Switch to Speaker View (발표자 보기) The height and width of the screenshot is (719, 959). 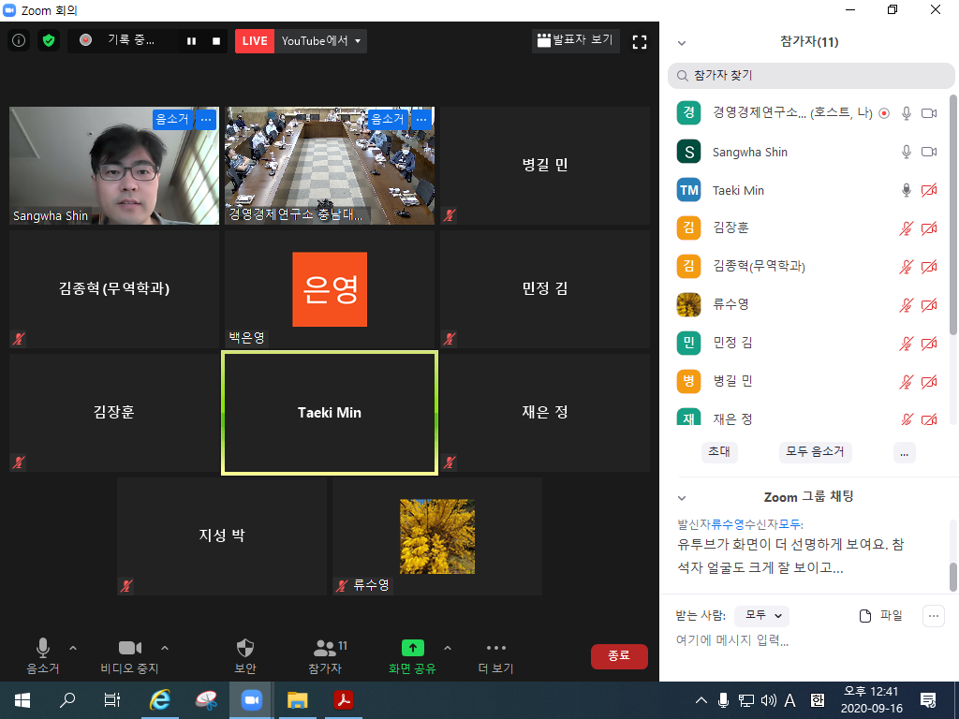[574, 40]
